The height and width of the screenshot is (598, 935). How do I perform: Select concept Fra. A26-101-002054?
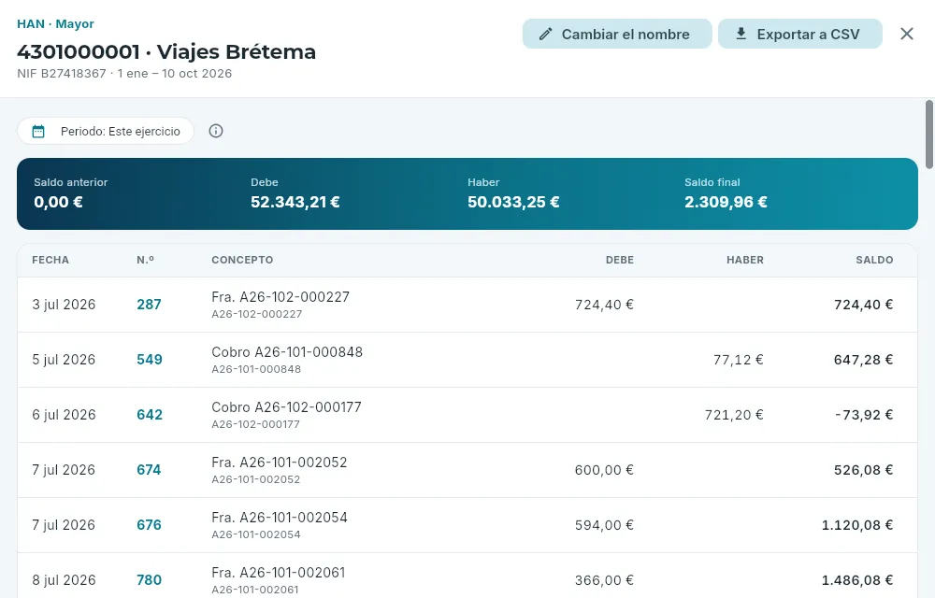279,518
